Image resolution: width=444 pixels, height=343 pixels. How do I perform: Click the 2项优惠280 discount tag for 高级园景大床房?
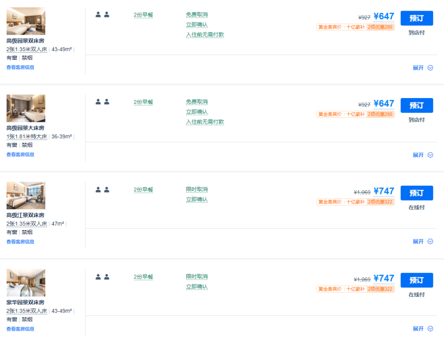tap(380, 114)
